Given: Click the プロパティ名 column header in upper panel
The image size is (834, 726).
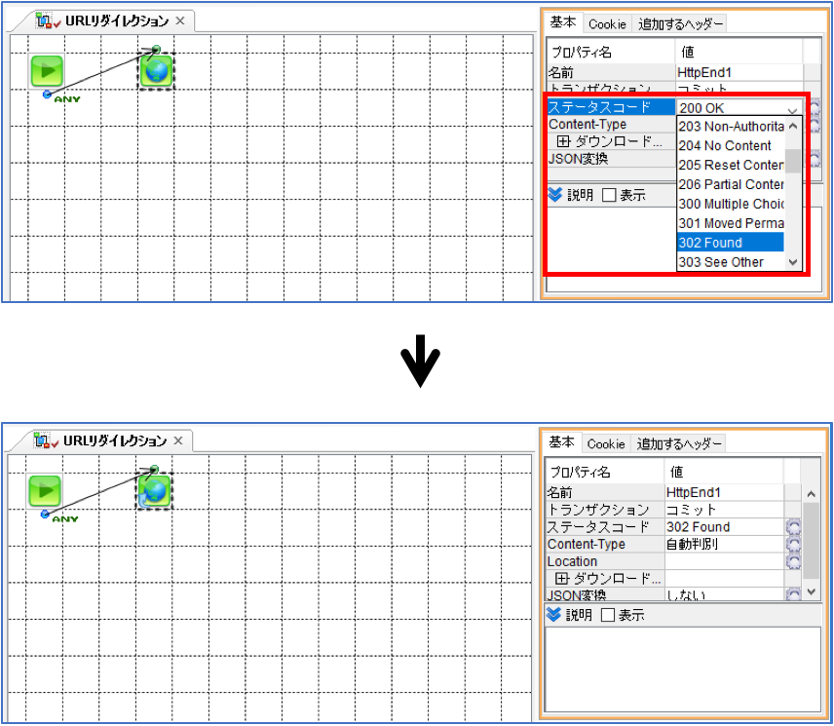Looking at the screenshot, I should [611, 52].
